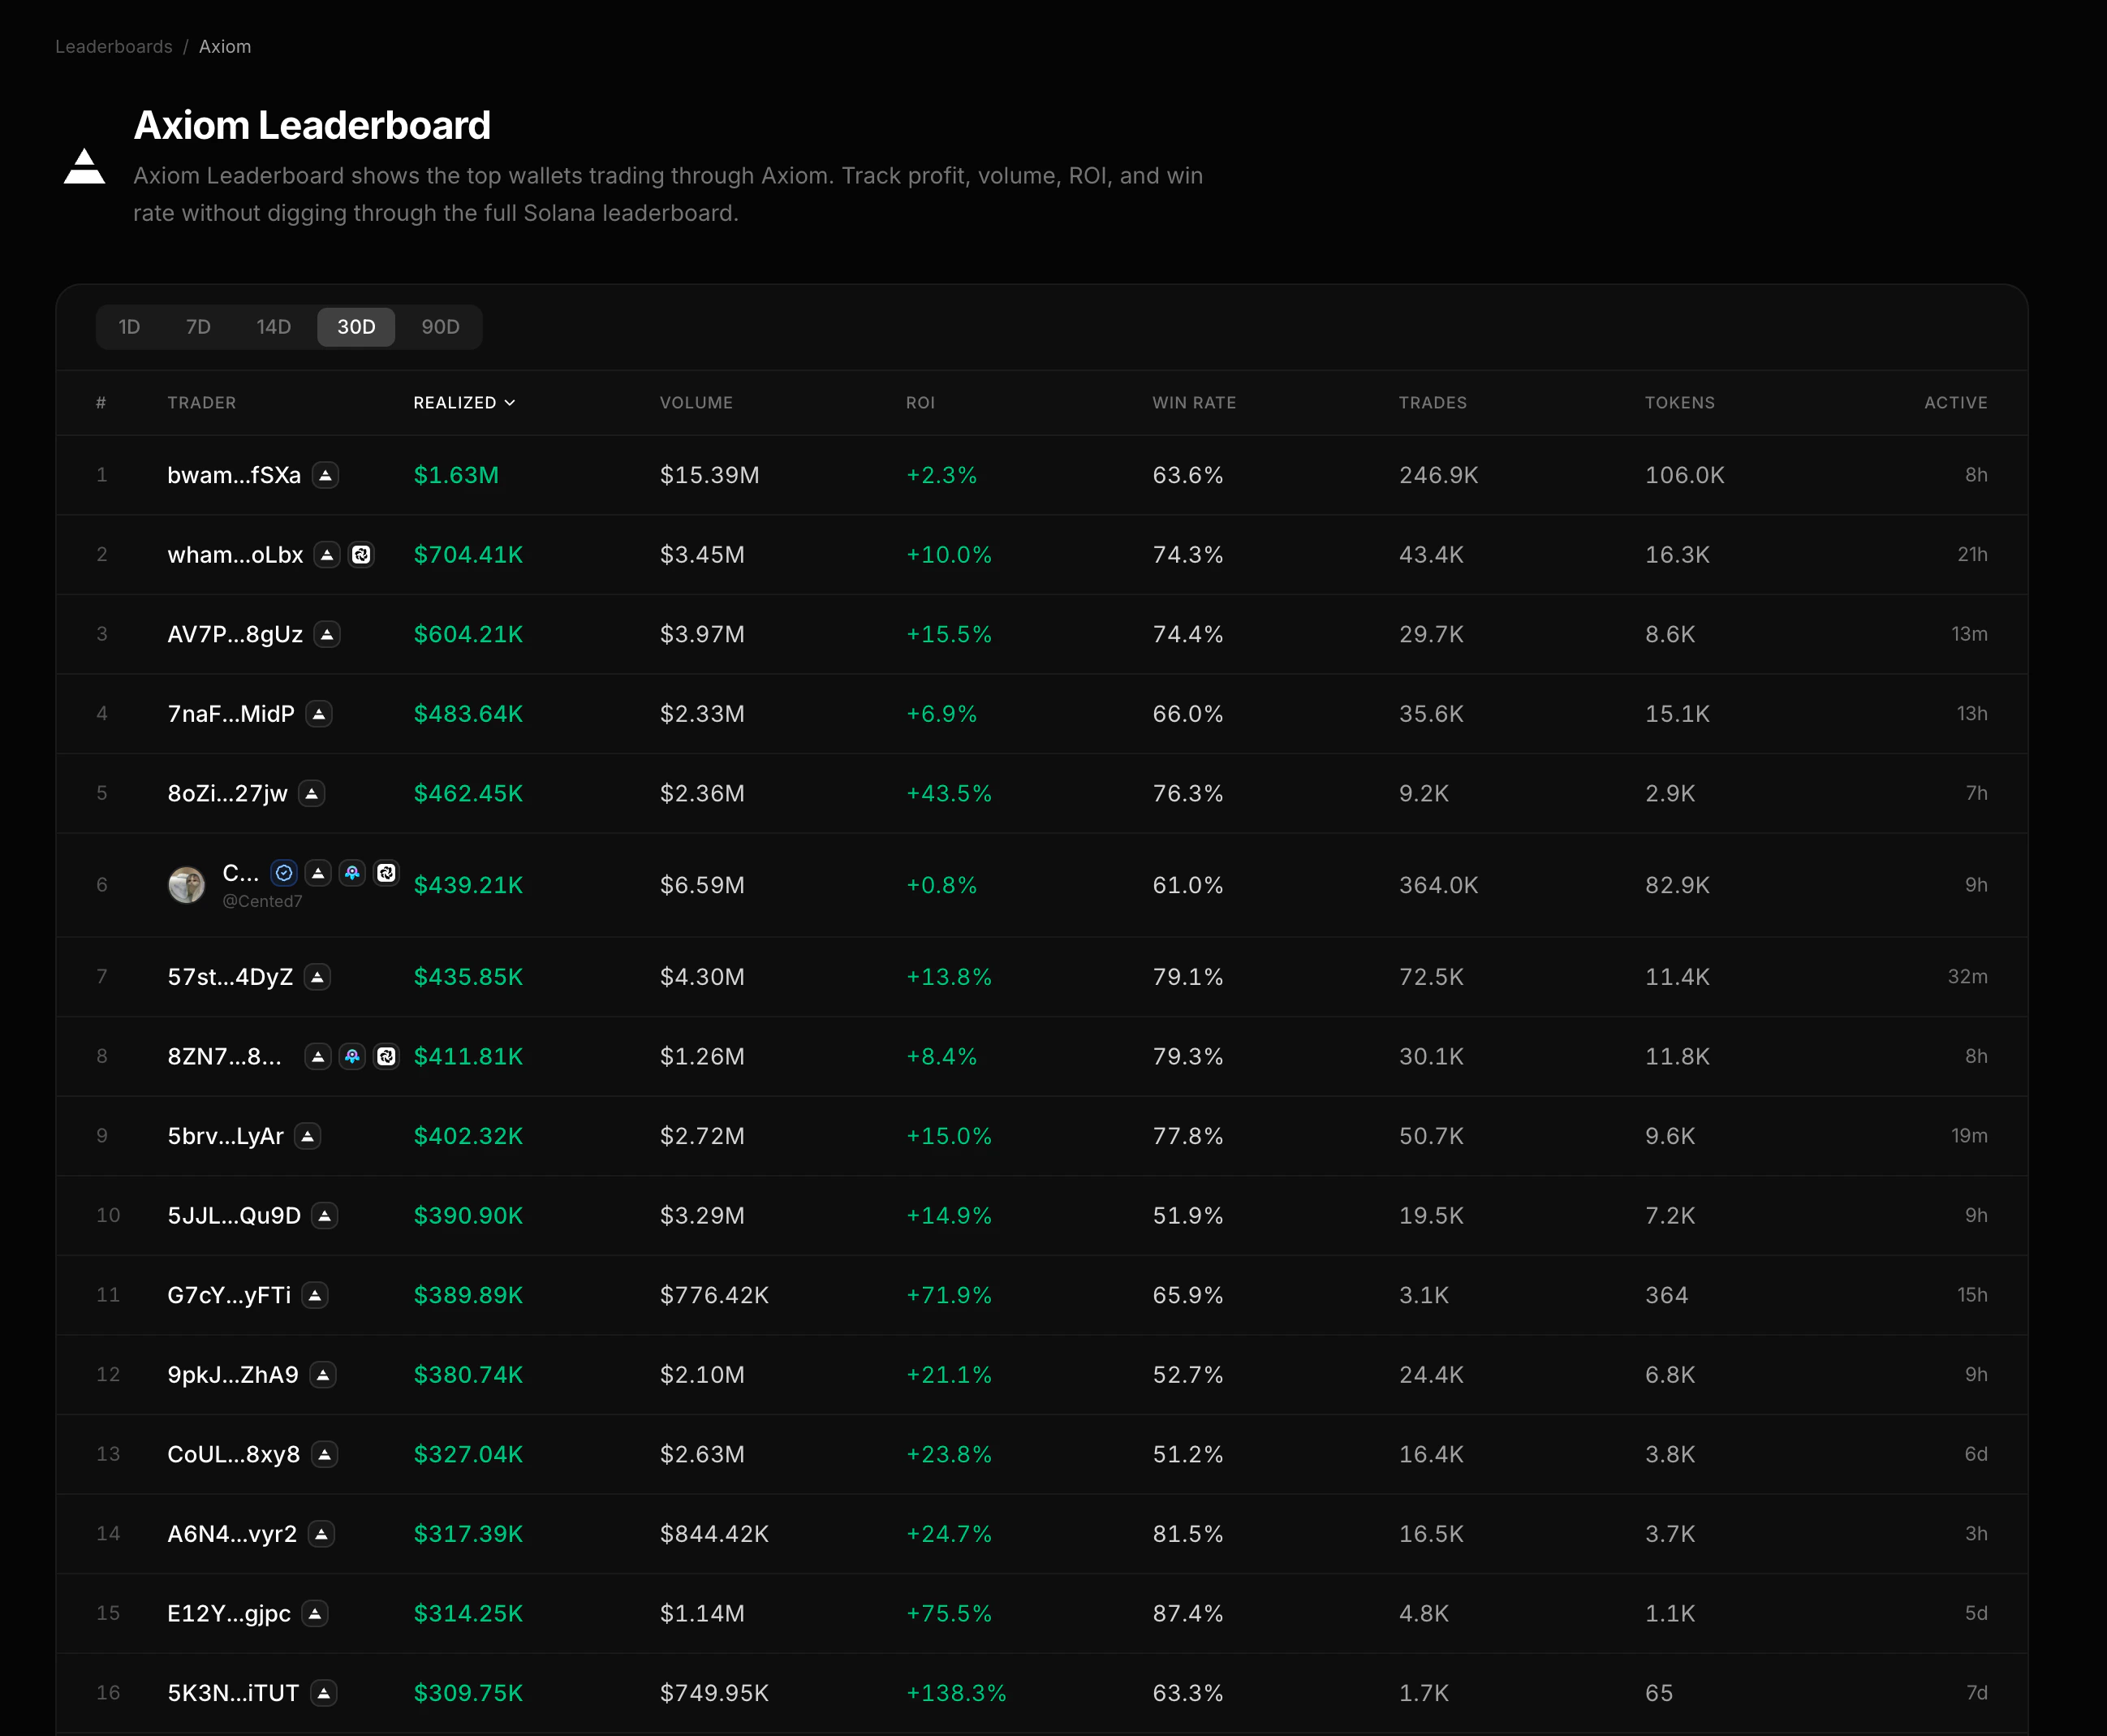Click Axiom badge icon beside wham...oLbx
The height and width of the screenshot is (1736, 2107).
point(327,555)
